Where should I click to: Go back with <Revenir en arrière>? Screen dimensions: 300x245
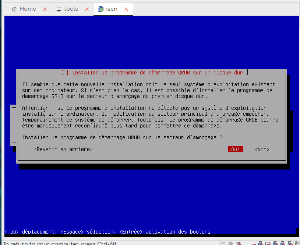tap(63, 149)
